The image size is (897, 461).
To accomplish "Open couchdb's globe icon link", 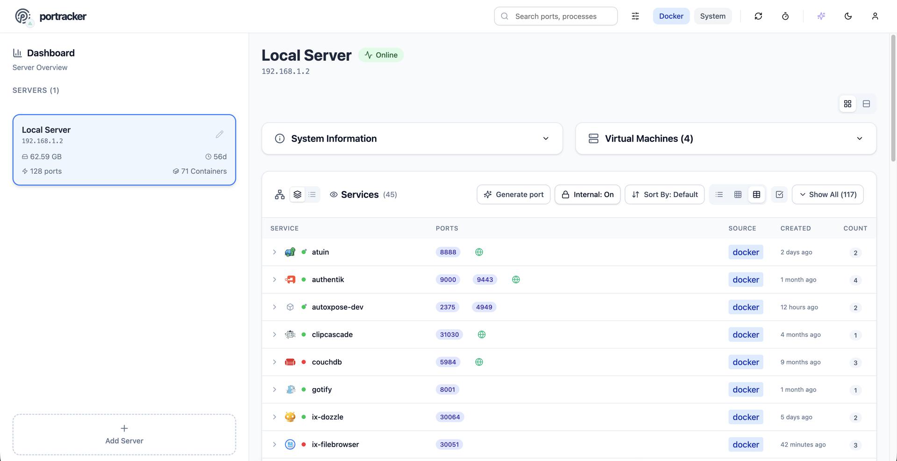I will (x=479, y=362).
